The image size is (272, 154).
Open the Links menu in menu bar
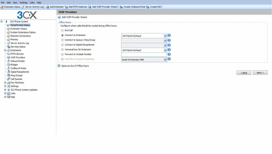coord(32,3)
